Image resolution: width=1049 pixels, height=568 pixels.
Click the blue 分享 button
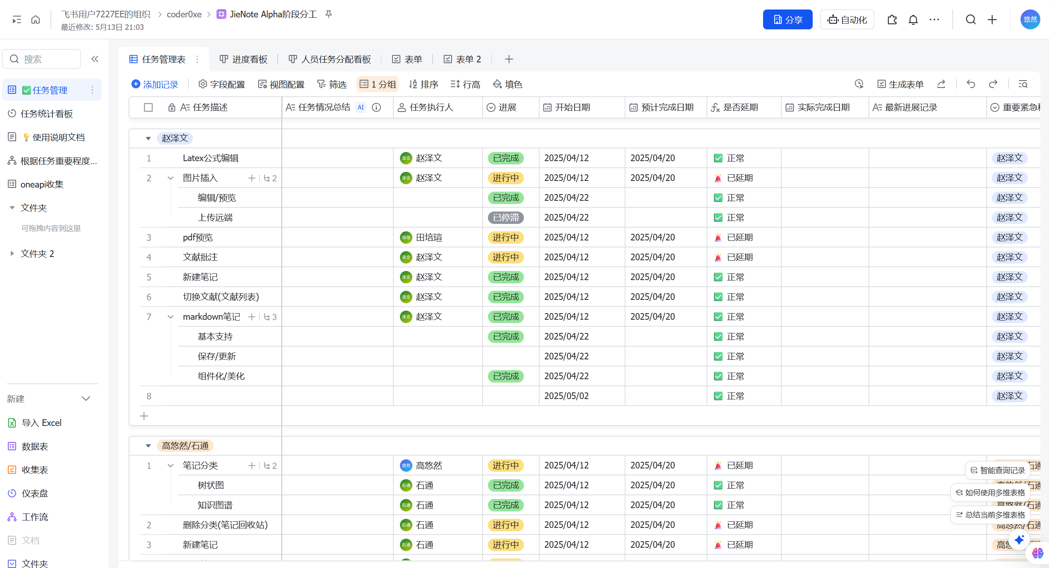787,20
